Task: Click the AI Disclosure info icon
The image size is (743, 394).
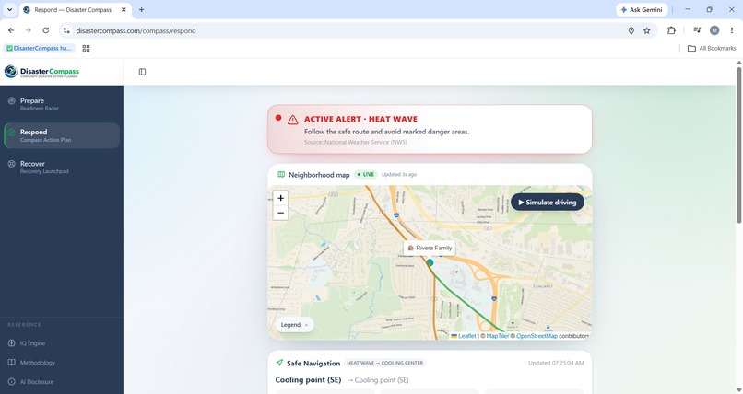Action: [x=11, y=382]
